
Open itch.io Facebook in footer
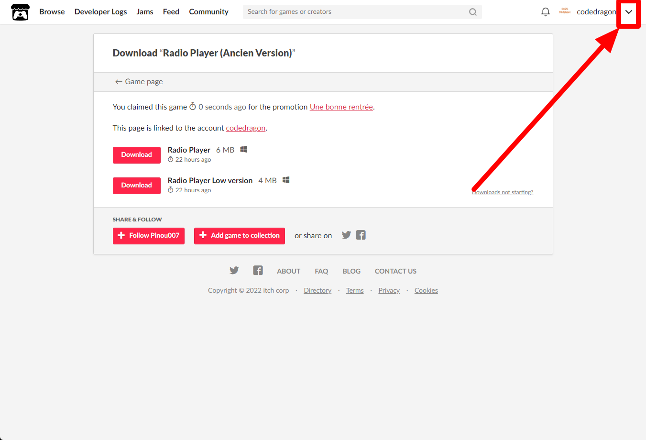point(258,271)
